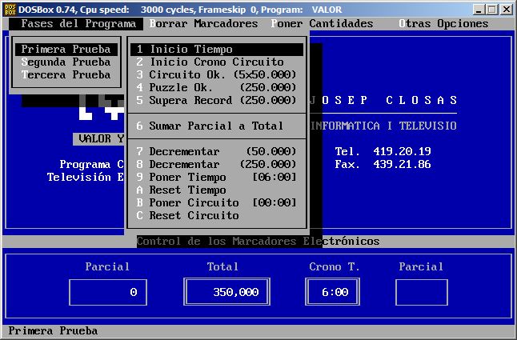
Task: Click the DOSBox icon in title bar
Action: coord(10,9)
